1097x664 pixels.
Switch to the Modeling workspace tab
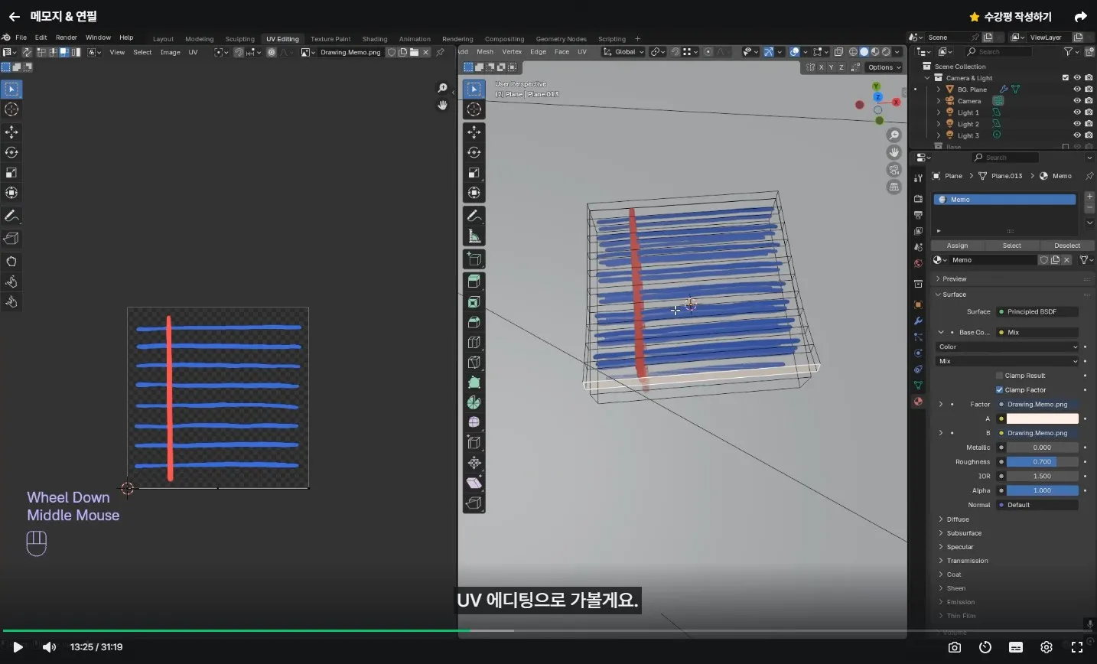pyautogui.click(x=199, y=39)
